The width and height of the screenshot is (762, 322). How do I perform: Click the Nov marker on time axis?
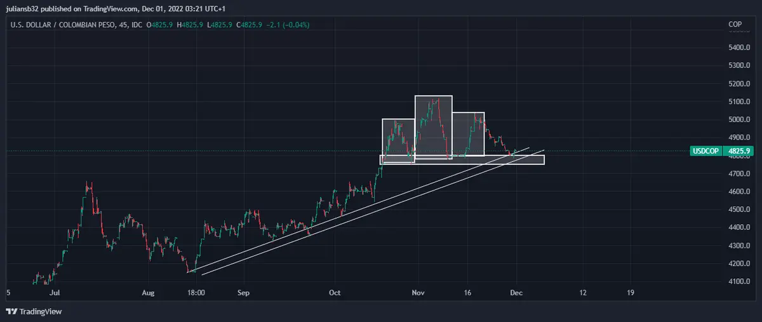417,293
